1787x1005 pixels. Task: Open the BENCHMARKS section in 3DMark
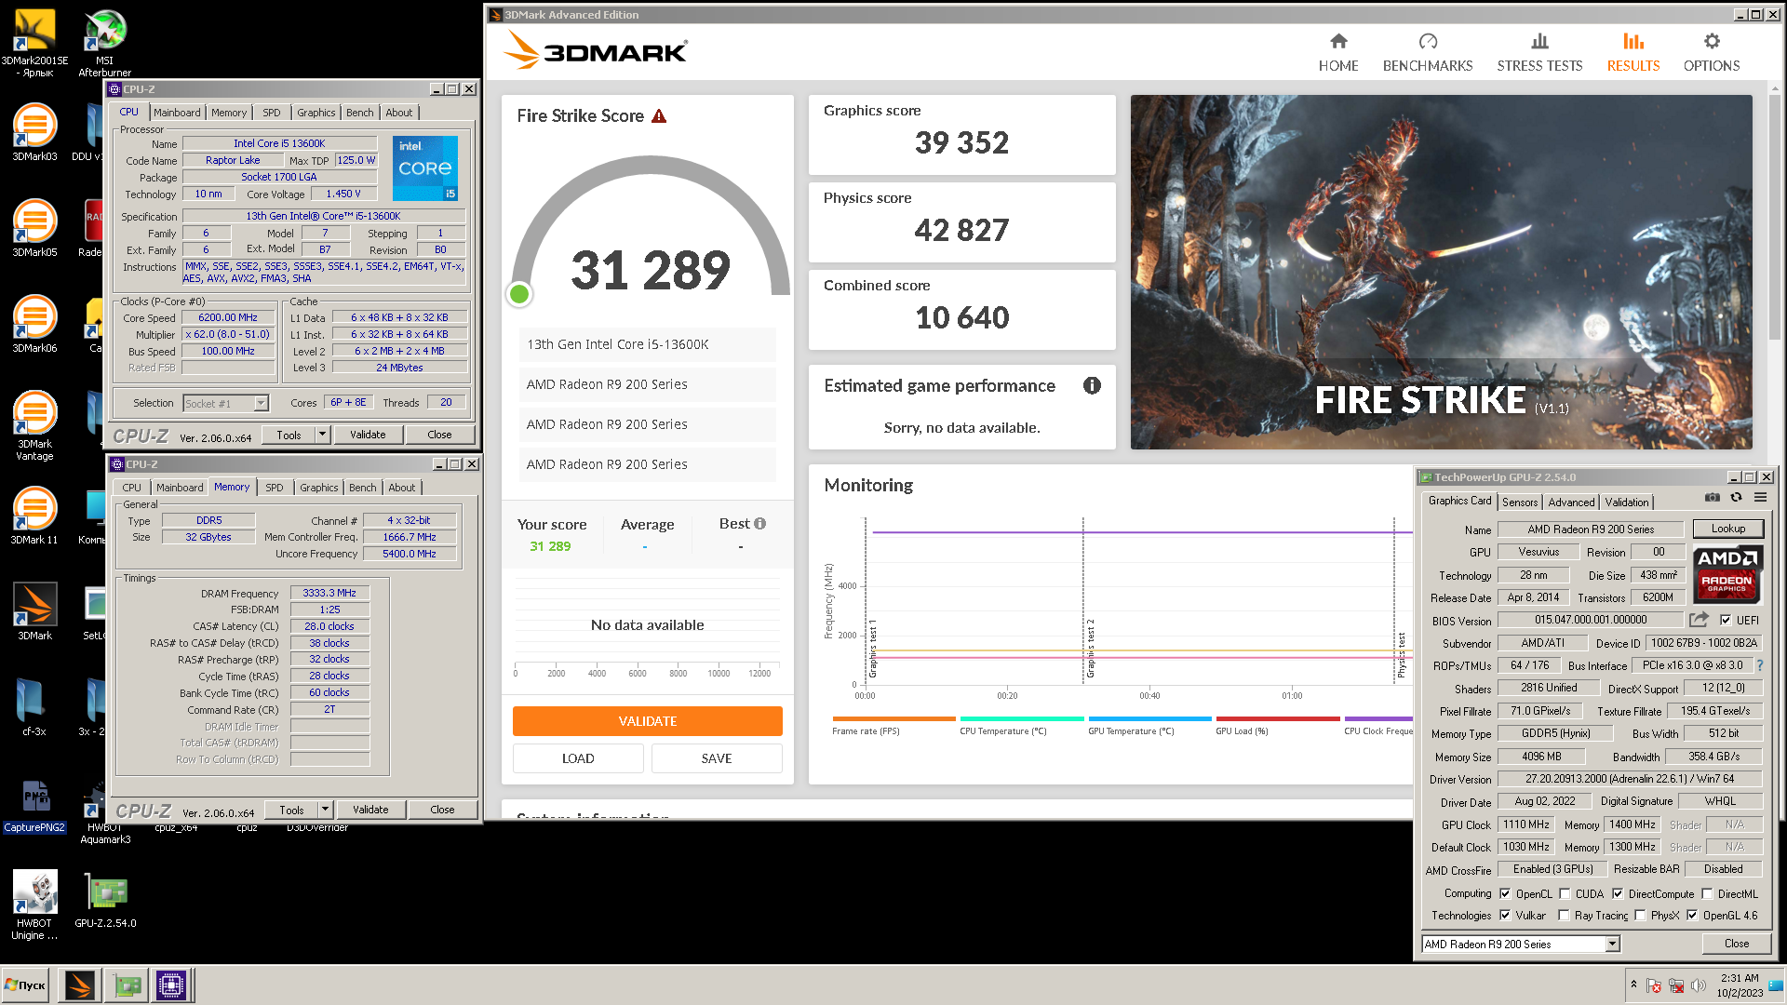[x=1427, y=53]
